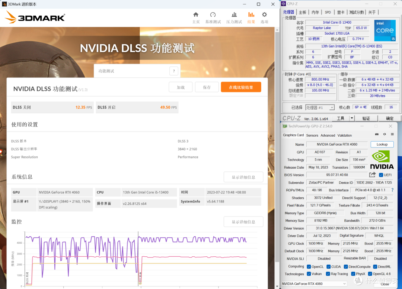Open options (选项) gear icon
This screenshot has width=402, height=289.
pyautogui.click(x=264, y=14)
